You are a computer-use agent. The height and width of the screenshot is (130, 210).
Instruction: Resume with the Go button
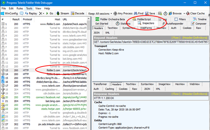50,13
